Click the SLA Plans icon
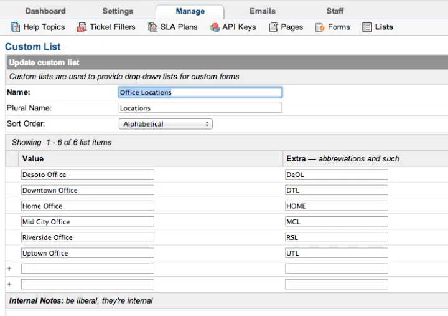The image size is (448, 316). (152, 27)
